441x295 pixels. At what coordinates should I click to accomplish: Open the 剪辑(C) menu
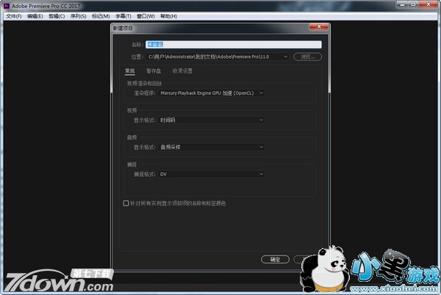click(57, 16)
